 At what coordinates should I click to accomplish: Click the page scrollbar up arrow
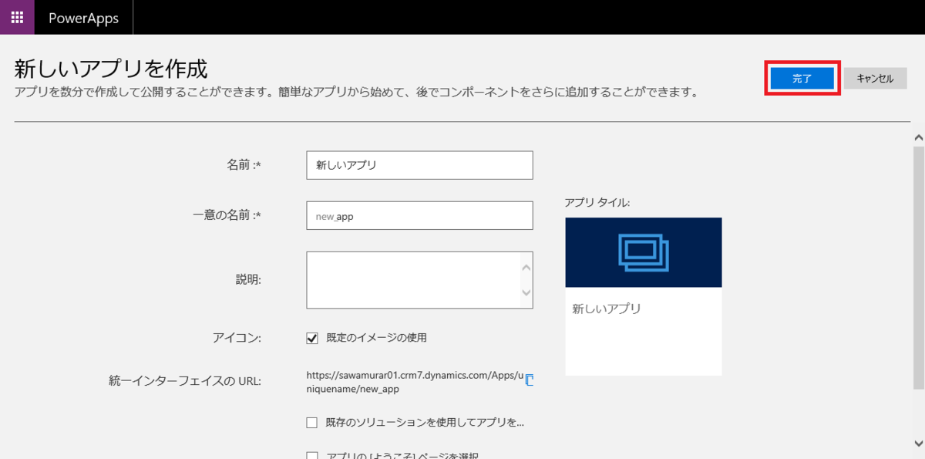[x=918, y=137]
